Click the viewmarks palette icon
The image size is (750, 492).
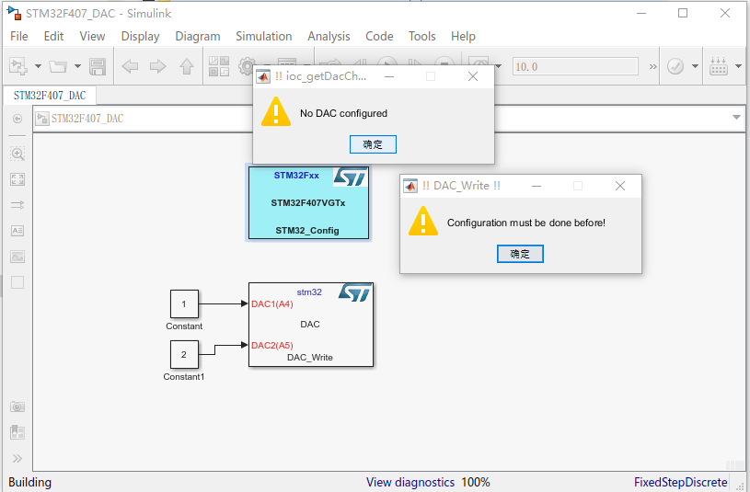[17, 432]
